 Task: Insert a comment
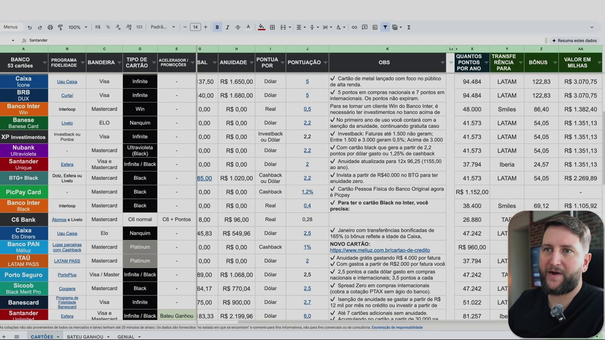[364, 27]
